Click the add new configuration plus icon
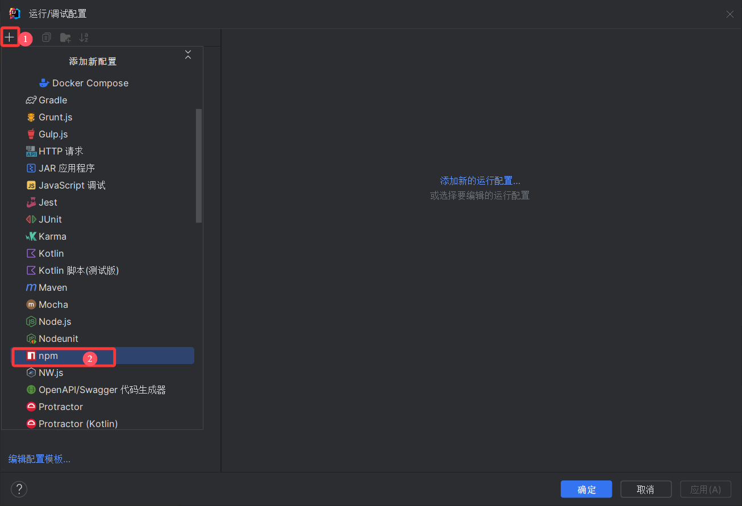 [x=10, y=37]
